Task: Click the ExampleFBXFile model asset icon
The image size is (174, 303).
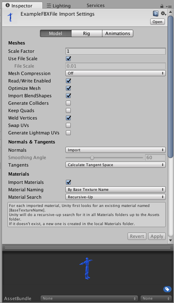Action: (x=10, y=17)
